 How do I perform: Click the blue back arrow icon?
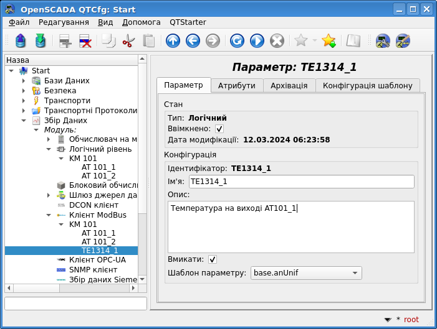click(x=193, y=41)
